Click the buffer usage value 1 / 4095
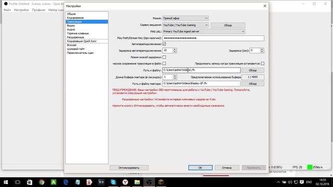 click(x=253, y=77)
